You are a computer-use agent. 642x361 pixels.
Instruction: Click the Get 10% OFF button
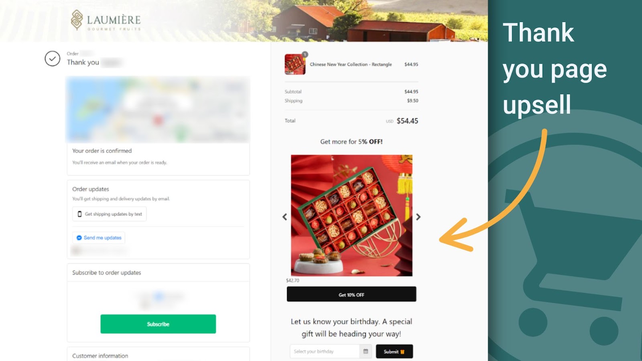(351, 294)
